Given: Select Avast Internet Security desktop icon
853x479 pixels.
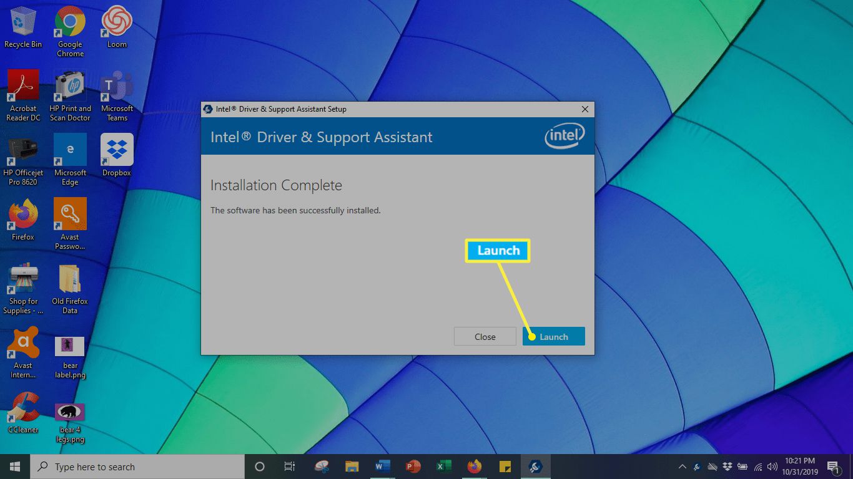Looking at the screenshot, I should [23, 353].
